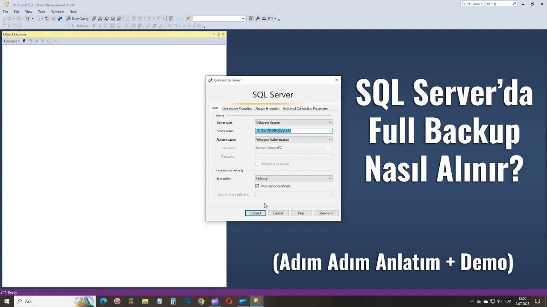547x307 pixels.
Task: Click the Solution Explorer toolbar icon
Action: [x=251, y=19]
